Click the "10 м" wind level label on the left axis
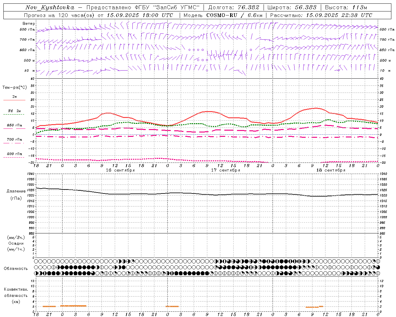The width and height of the screenshot is (396, 317). [30, 71]
